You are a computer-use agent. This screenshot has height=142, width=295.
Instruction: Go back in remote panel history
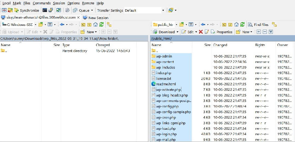click(x=203, y=25)
